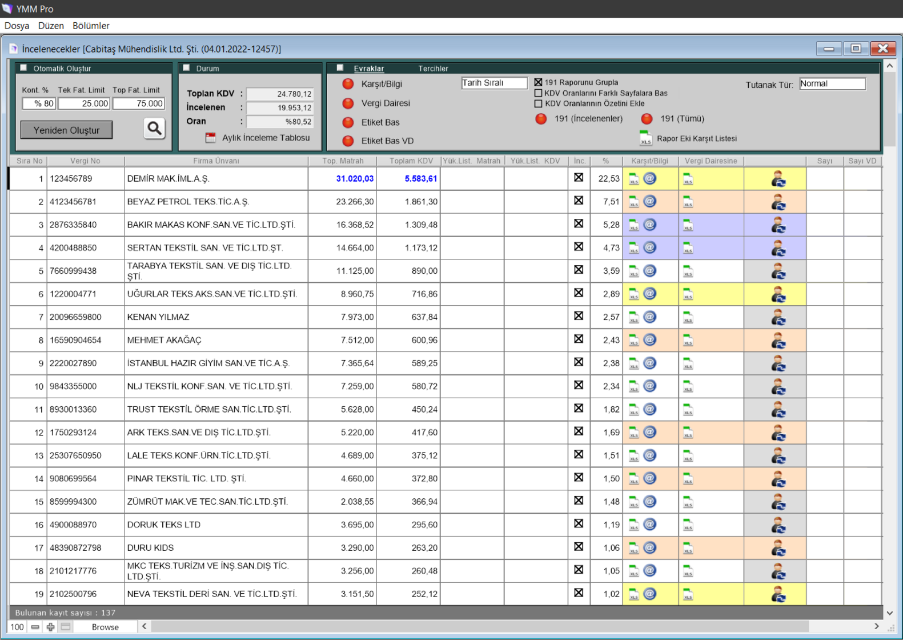Open person icon for NEVA TEKSTİL row
The width and height of the screenshot is (903, 640).
(778, 594)
